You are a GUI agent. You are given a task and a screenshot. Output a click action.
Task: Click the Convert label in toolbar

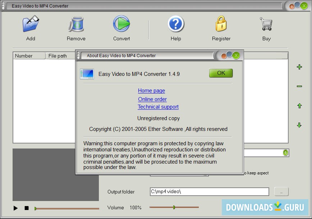click(x=121, y=38)
